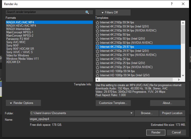Favorite star for Internet 4K 2160p 59.94 fps
The width and height of the screenshot is (191, 139).
point(98,23)
